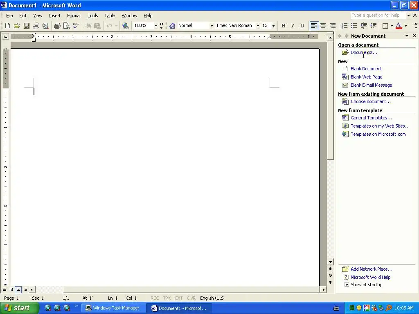Open General Templates... link
419x314 pixels.
tap(371, 118)
